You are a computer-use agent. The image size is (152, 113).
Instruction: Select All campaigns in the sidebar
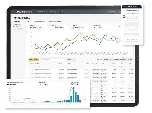(17, 25)
